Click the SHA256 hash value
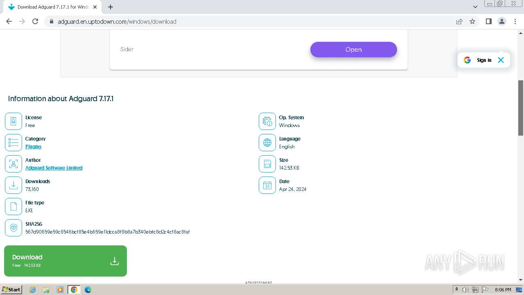This screenshot has height=295, width=524. 107,232
